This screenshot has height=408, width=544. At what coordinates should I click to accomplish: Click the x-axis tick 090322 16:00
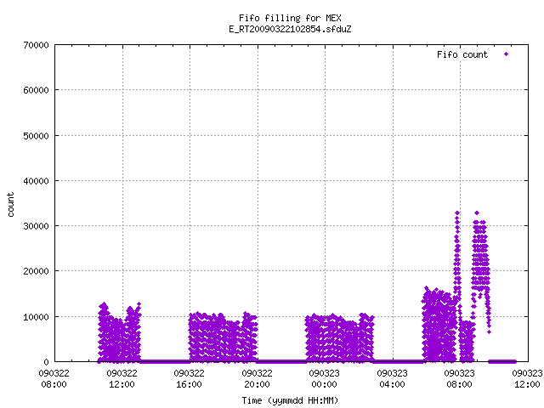[x=189, y=379]
